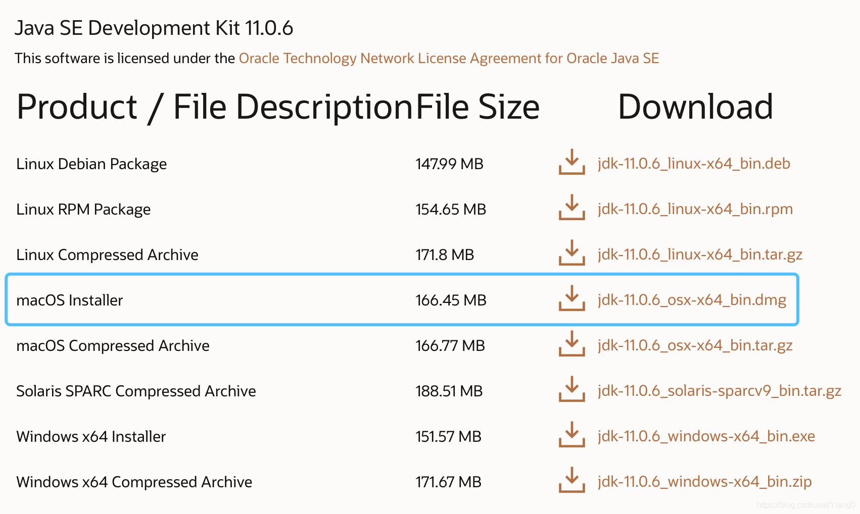Image resolution: width=860 pixels, height=514 pixels.
Task: Click download icon for macOS Installer
Action: (x=571, y=298)
